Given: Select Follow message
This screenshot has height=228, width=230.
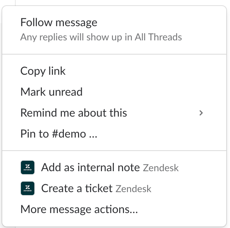Looking at the screenshot, I should tap(59, 22).
